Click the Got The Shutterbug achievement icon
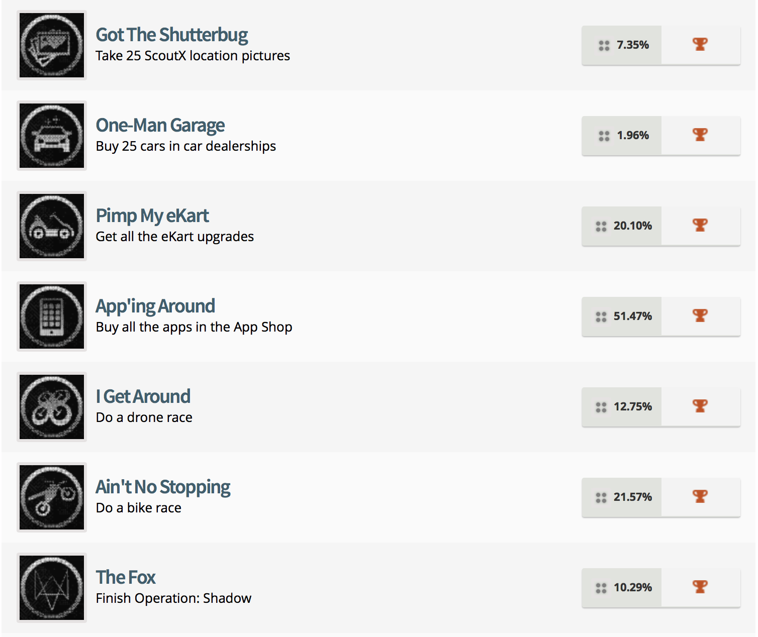 click(51, 45)
